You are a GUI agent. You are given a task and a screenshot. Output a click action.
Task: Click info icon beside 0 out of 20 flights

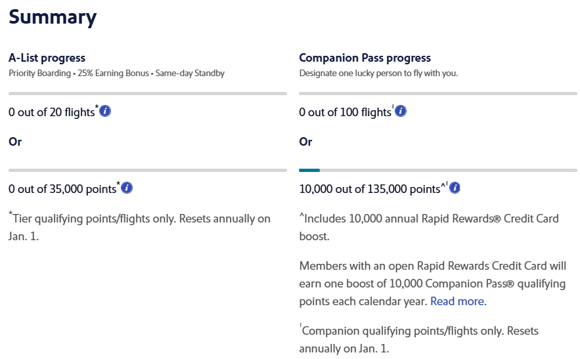105,112
